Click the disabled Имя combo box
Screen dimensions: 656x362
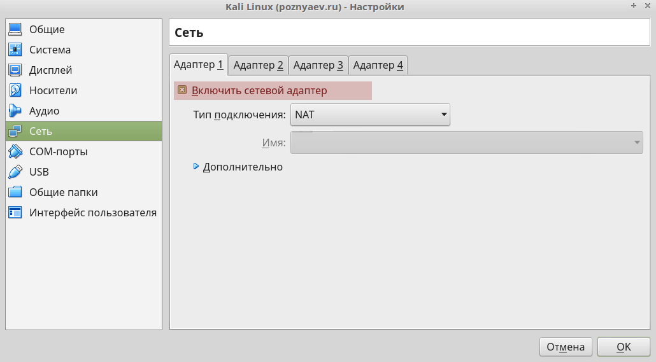point(466,143)
